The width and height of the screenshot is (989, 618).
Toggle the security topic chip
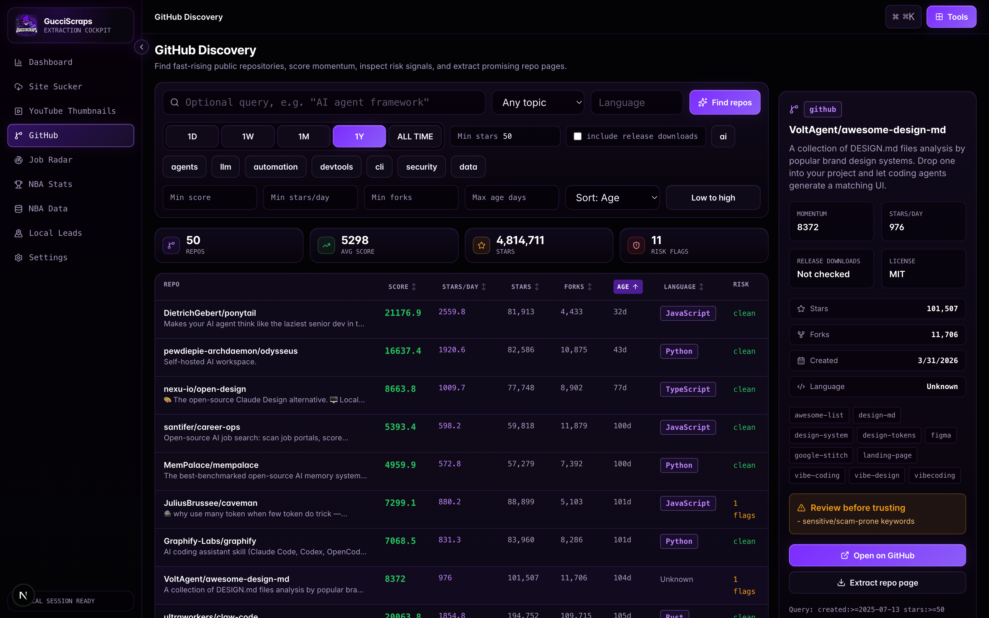[x=421, y=167]
